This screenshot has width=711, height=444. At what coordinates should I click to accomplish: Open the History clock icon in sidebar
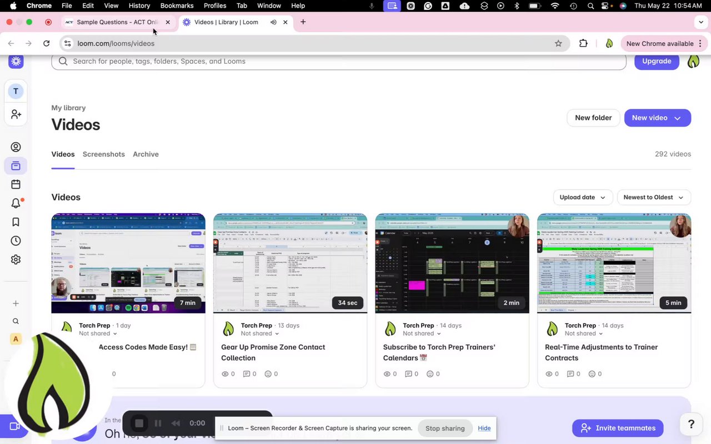click(16, 241)
